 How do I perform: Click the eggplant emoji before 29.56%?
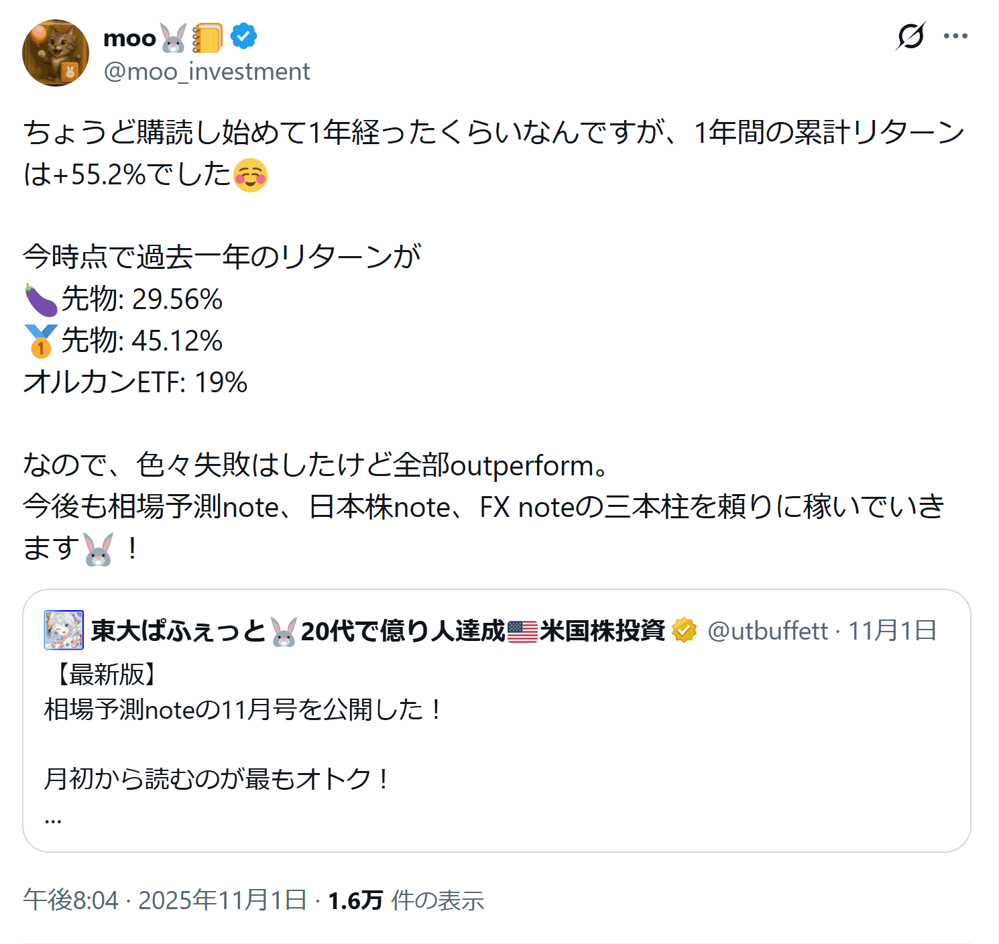pos(41,300)
